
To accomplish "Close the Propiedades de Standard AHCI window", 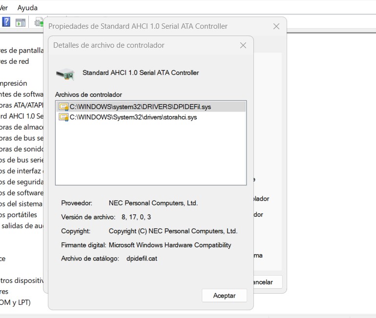I will (x=276, y=26).
